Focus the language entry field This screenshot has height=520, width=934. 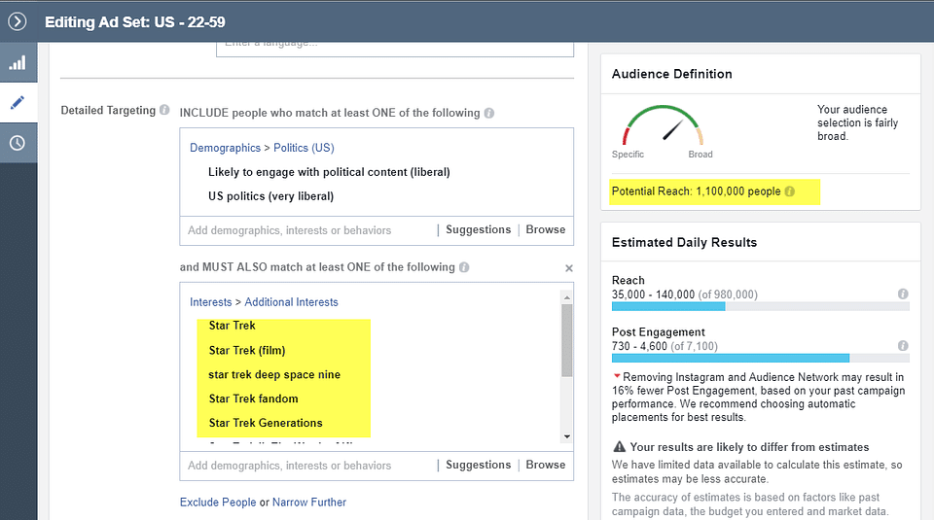[395, 49]
